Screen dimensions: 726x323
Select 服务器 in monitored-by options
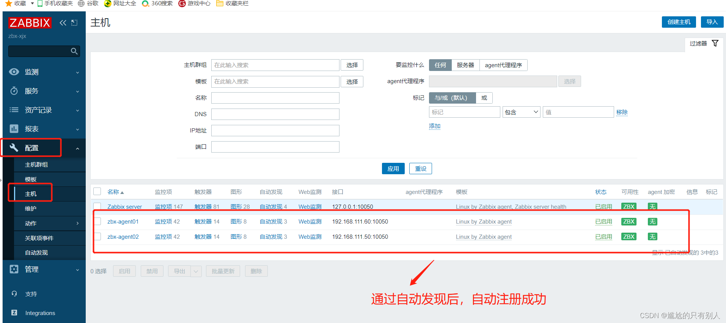465,65
